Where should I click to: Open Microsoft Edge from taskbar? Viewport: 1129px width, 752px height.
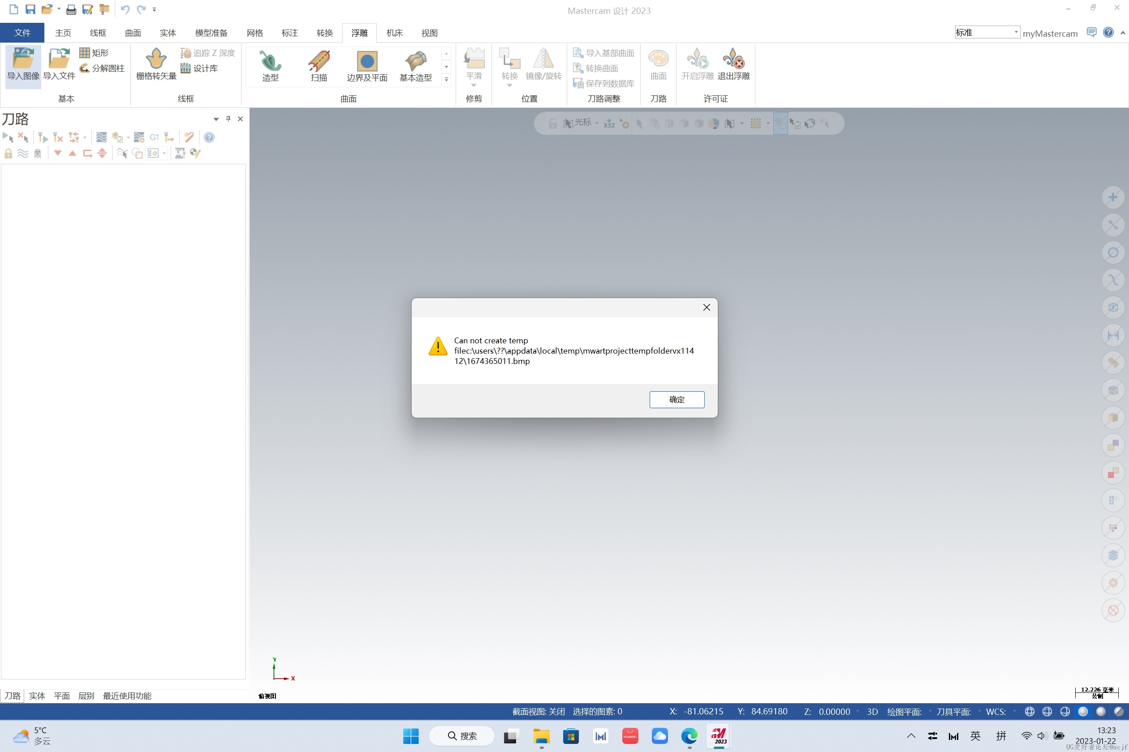point(689,736)
